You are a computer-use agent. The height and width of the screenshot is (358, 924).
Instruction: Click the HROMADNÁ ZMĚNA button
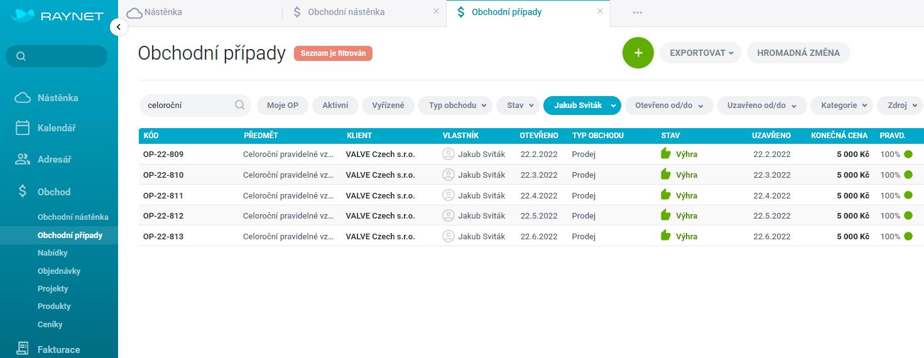798,53
